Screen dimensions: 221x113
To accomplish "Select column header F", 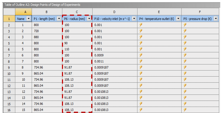I will tap(201, 12).
